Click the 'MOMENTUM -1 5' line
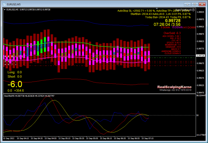The image size is (208, 143). 173,45
